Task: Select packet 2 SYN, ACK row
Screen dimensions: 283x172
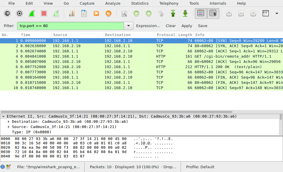Action: (x=141, y=46)
